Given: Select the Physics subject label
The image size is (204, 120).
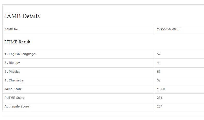Looking at the screenshot, I should [15, 72].
